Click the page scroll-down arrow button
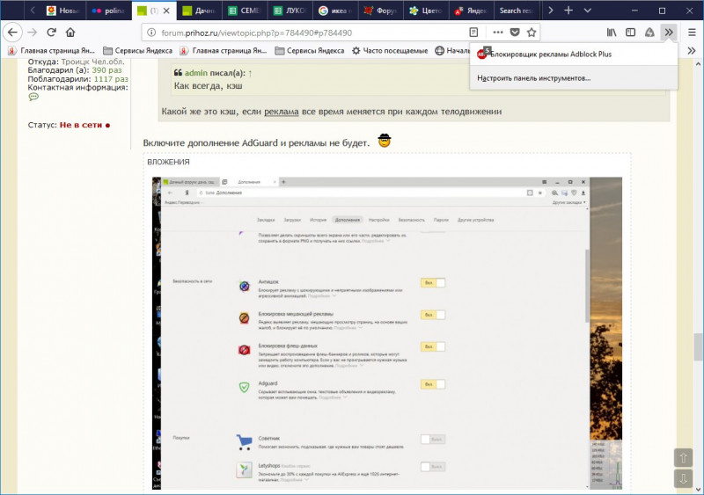704x495 pixels. [684, 478]
